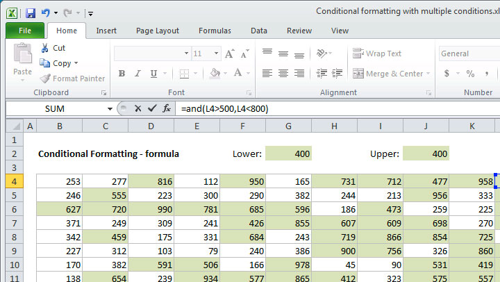The width and height of the screenshot is (500, 282).
Task: Cancel the formula entry with X icon
Action: [x=138, y=108]
